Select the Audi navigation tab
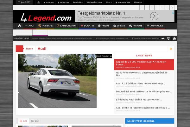This screenshot has width=190, height=127. click(x=30, y=26)
